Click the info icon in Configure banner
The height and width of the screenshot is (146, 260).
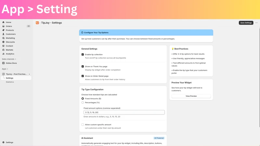(x=82, y=33)
